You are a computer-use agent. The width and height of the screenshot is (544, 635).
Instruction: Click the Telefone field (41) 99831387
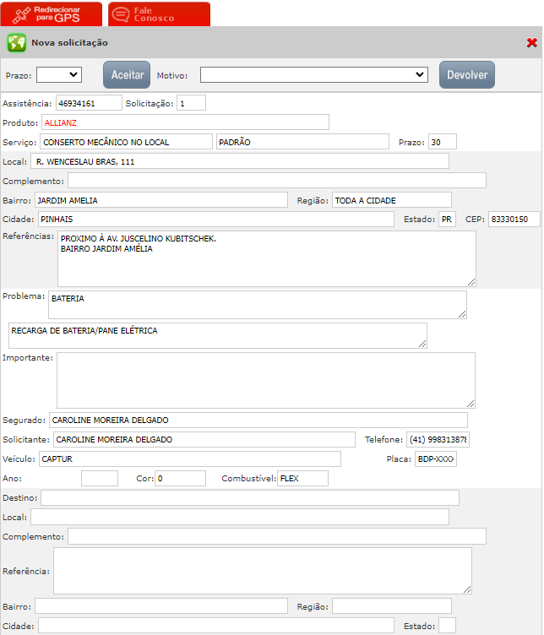tap(438, 439)
